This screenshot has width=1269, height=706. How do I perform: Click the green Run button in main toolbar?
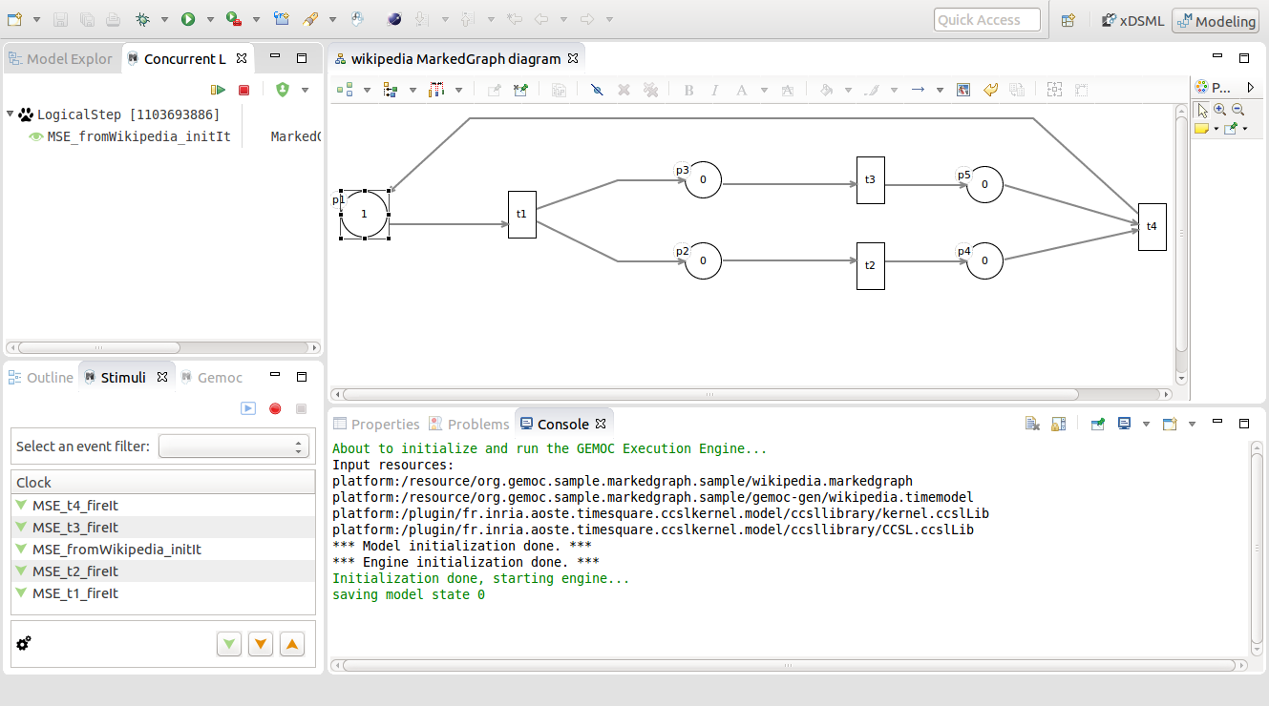coord(188,19)
